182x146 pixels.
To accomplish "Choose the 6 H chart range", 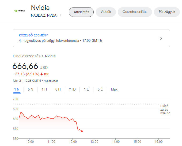I will point(58,89).
